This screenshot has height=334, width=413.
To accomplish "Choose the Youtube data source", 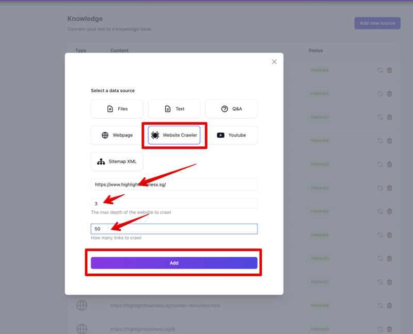I will click(231, 135).
